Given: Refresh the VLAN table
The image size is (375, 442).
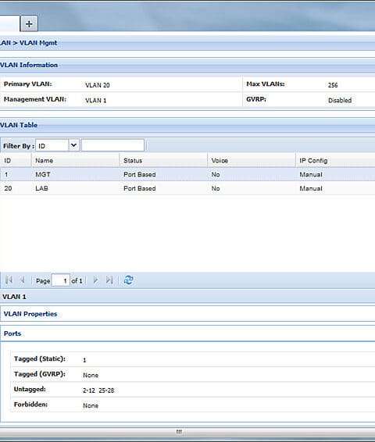Looking at the screenshot, I should tap(129, 280).
